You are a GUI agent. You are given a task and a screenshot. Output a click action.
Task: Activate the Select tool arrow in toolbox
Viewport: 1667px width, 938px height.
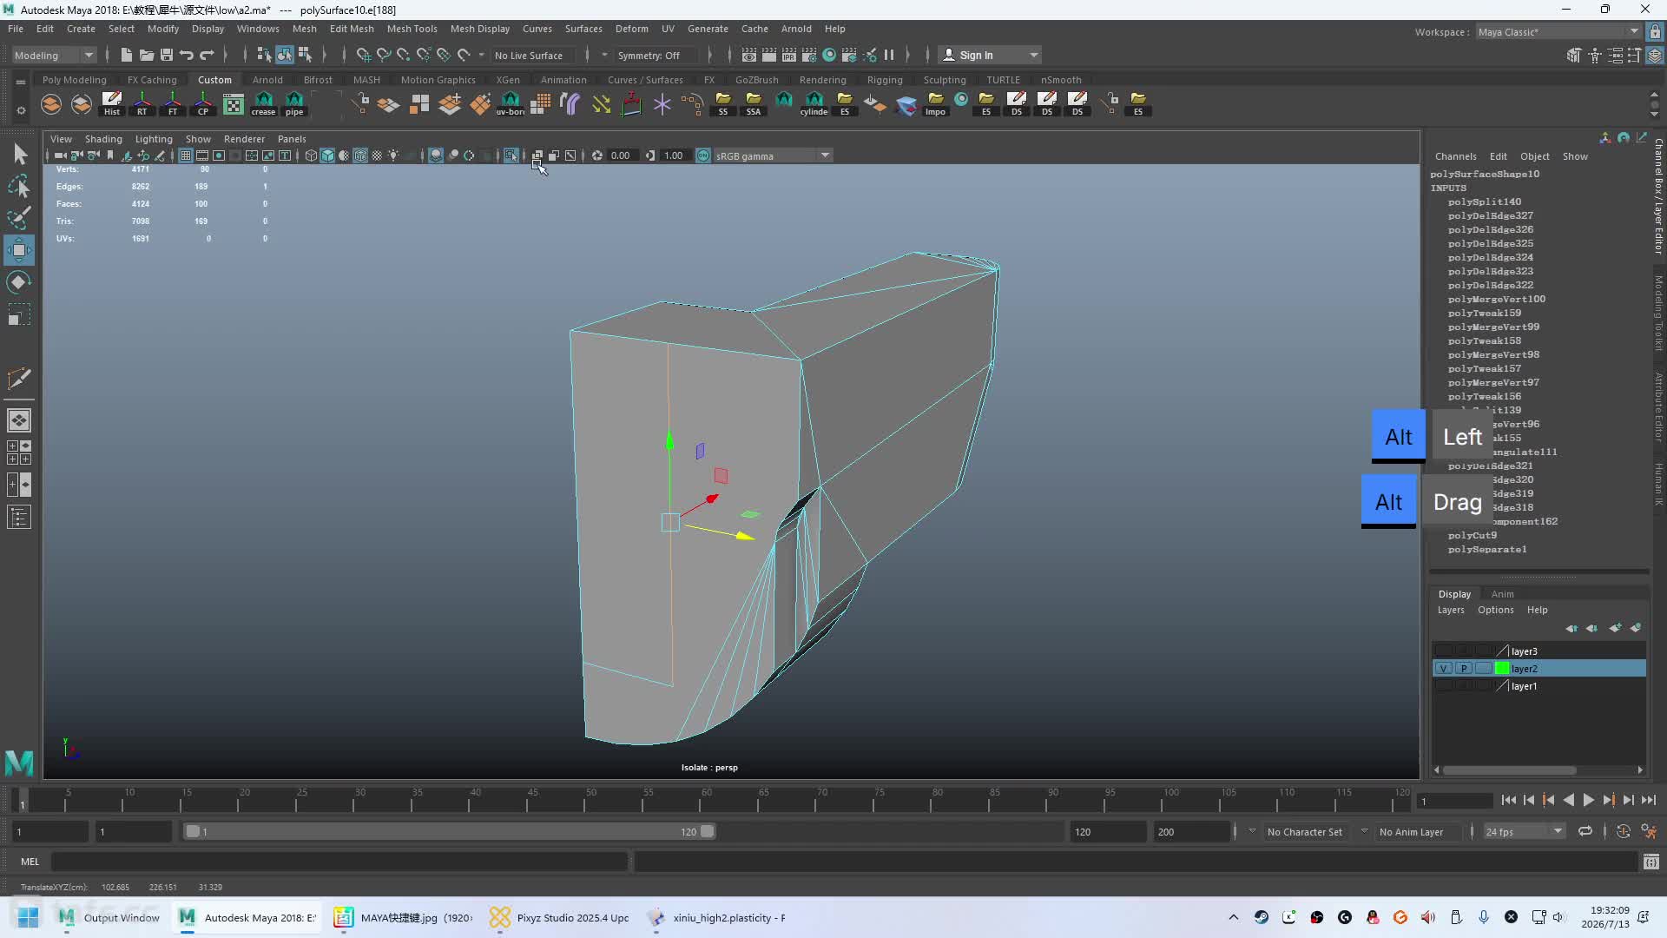tap(19, 155)
